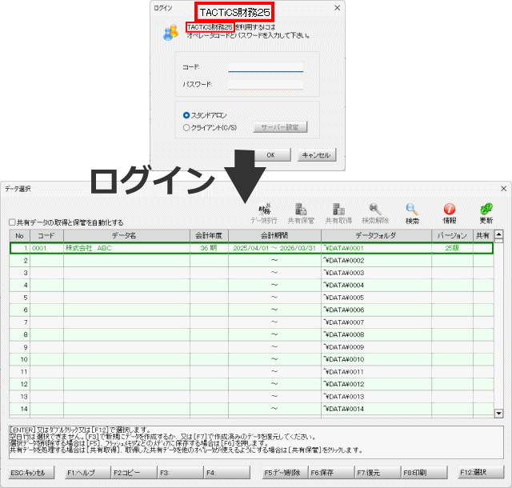Click the F4 function button
The image size is (512, 488).
227,473
